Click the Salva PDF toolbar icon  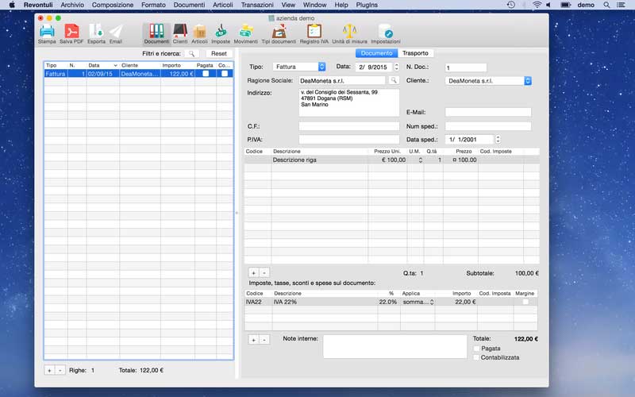click(71, 31)
